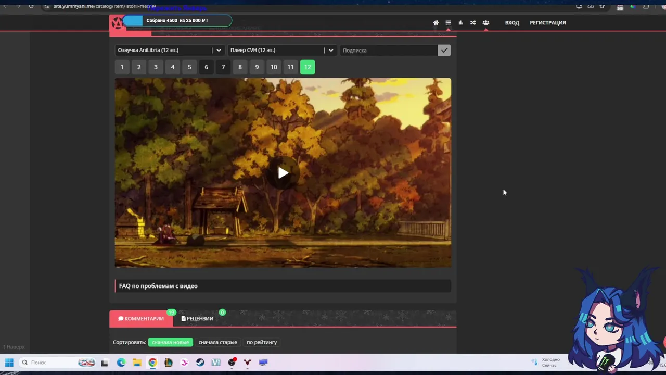666x375 pixels.
Task: Click the YummyAnime logo icon
Action: coord(117,23)
